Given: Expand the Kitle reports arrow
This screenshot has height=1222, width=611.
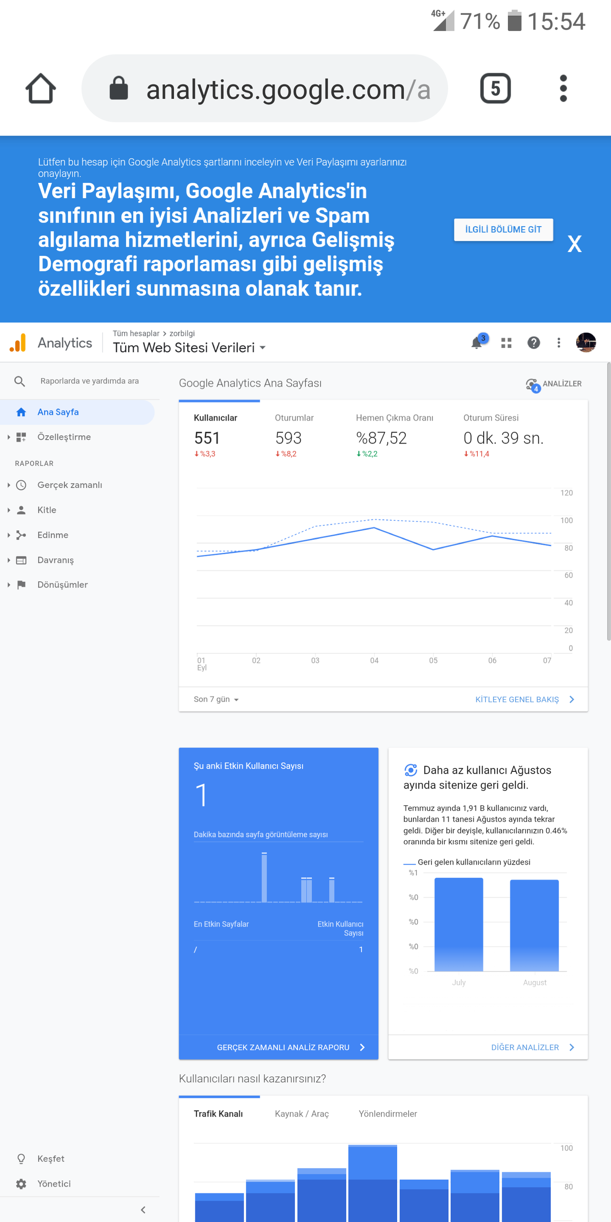Looking at the screenshot, I should click(9, 510).
